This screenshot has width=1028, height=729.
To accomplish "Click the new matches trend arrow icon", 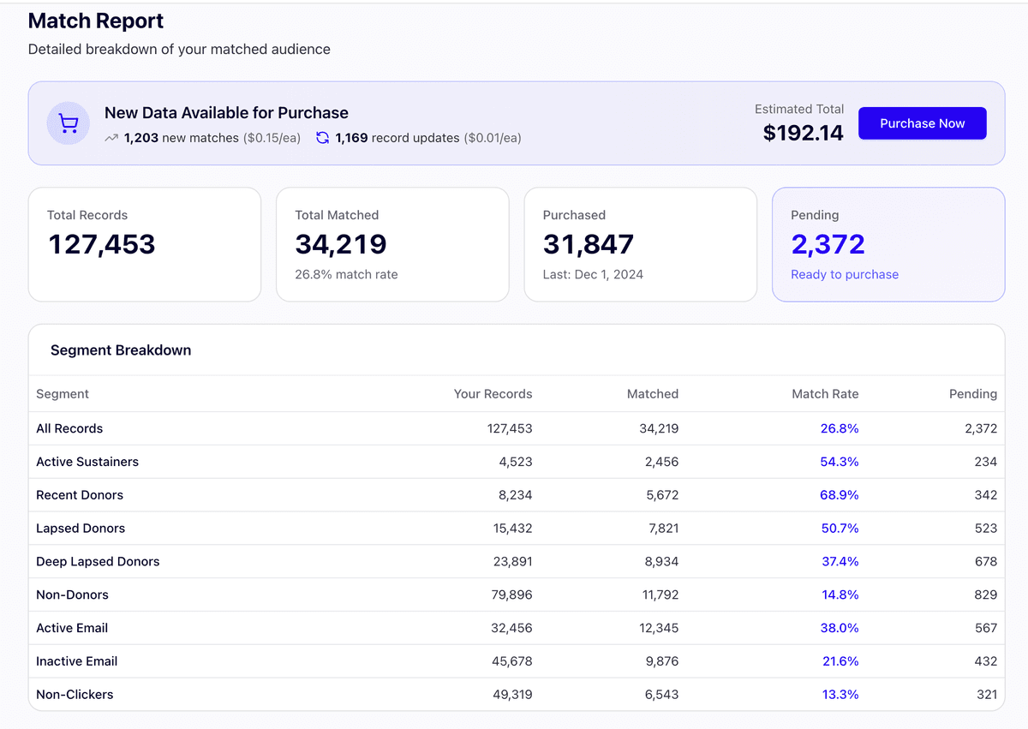I will [x=111, y=138].
